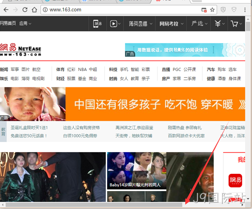The height and width of the screenshot is (209, 252).
Task: Open the Chrome three-dot menu
Action: (x=245, y=10)
